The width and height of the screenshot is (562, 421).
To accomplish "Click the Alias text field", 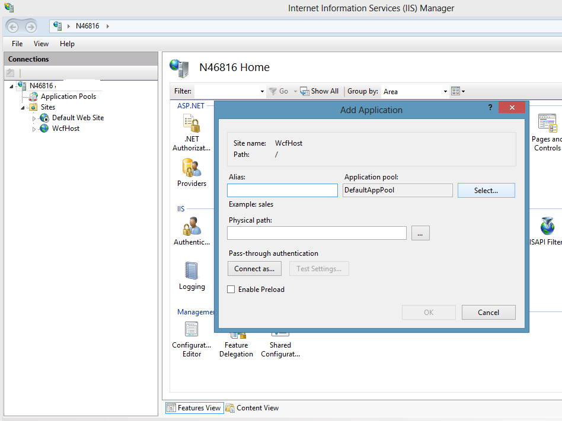I will pyautogui.click(x=282, y=190).
